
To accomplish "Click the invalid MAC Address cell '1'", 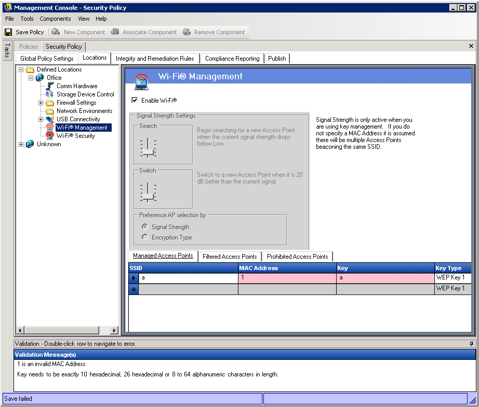I will coord(287,278).
